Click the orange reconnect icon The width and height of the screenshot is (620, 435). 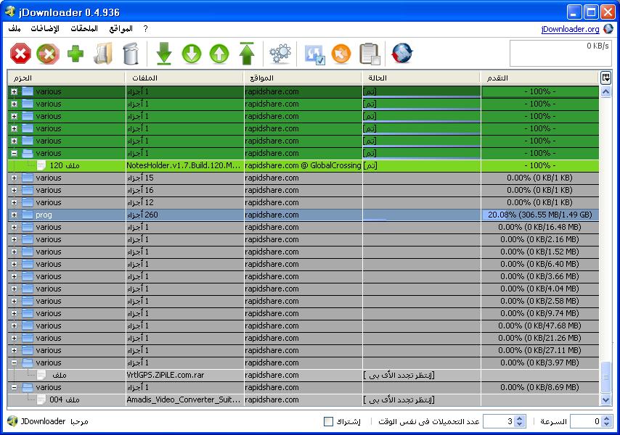(x=341, y=54)
